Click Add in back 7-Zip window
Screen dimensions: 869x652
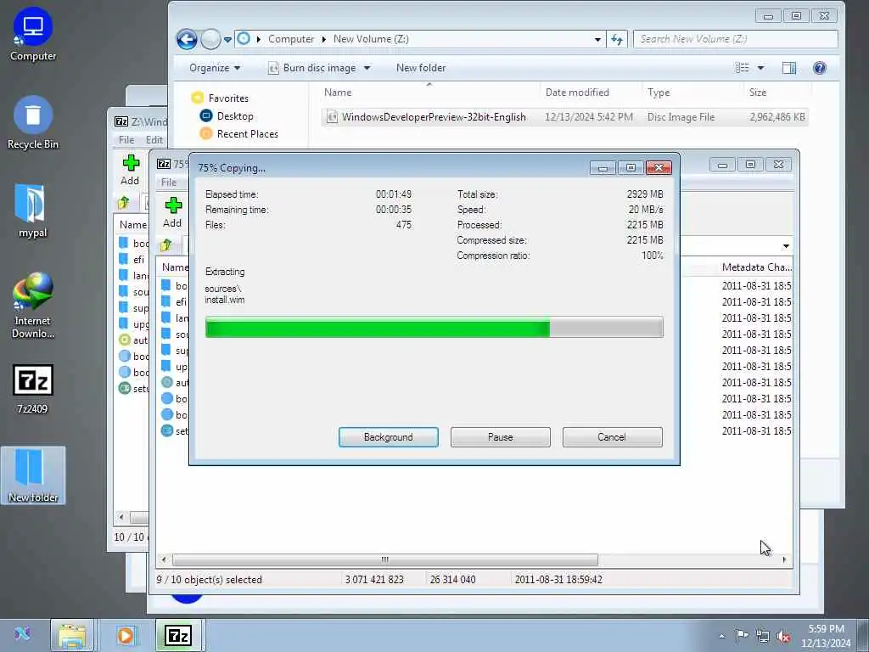[130, 170]
